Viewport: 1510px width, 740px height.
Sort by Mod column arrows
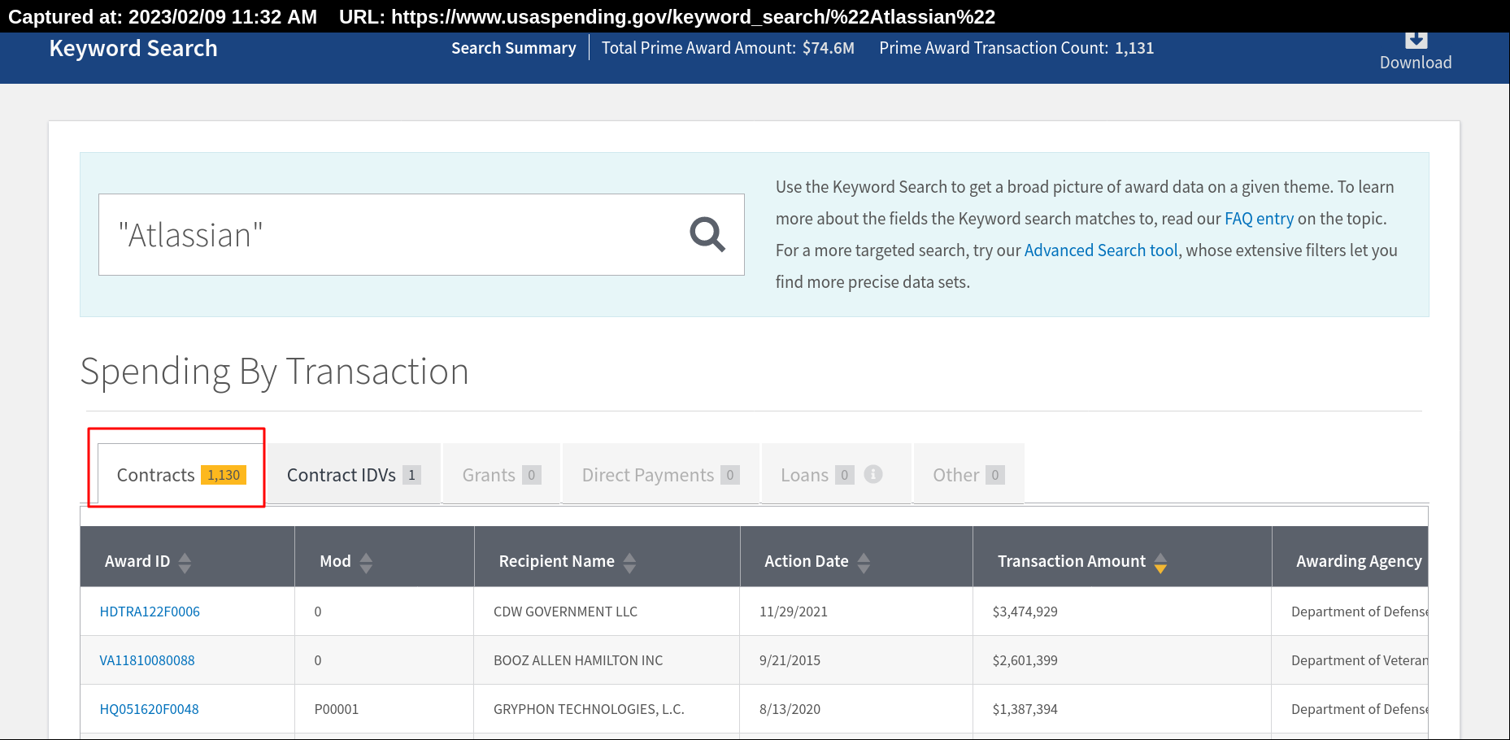pos(366,563)
